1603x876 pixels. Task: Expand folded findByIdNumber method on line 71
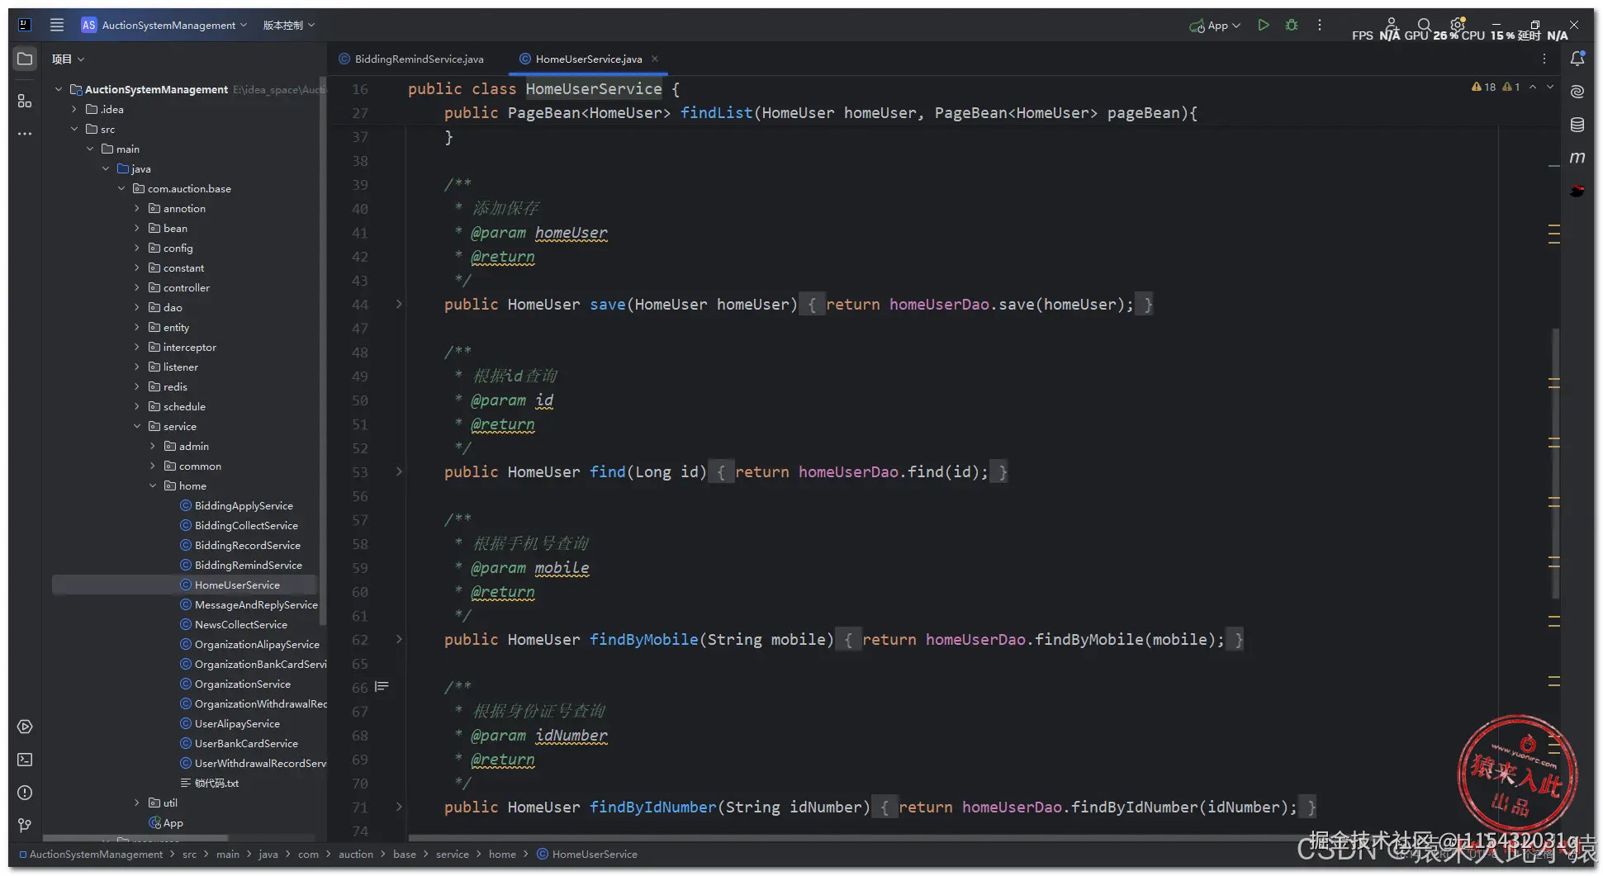pyautogui.click(x=399, y=807)
